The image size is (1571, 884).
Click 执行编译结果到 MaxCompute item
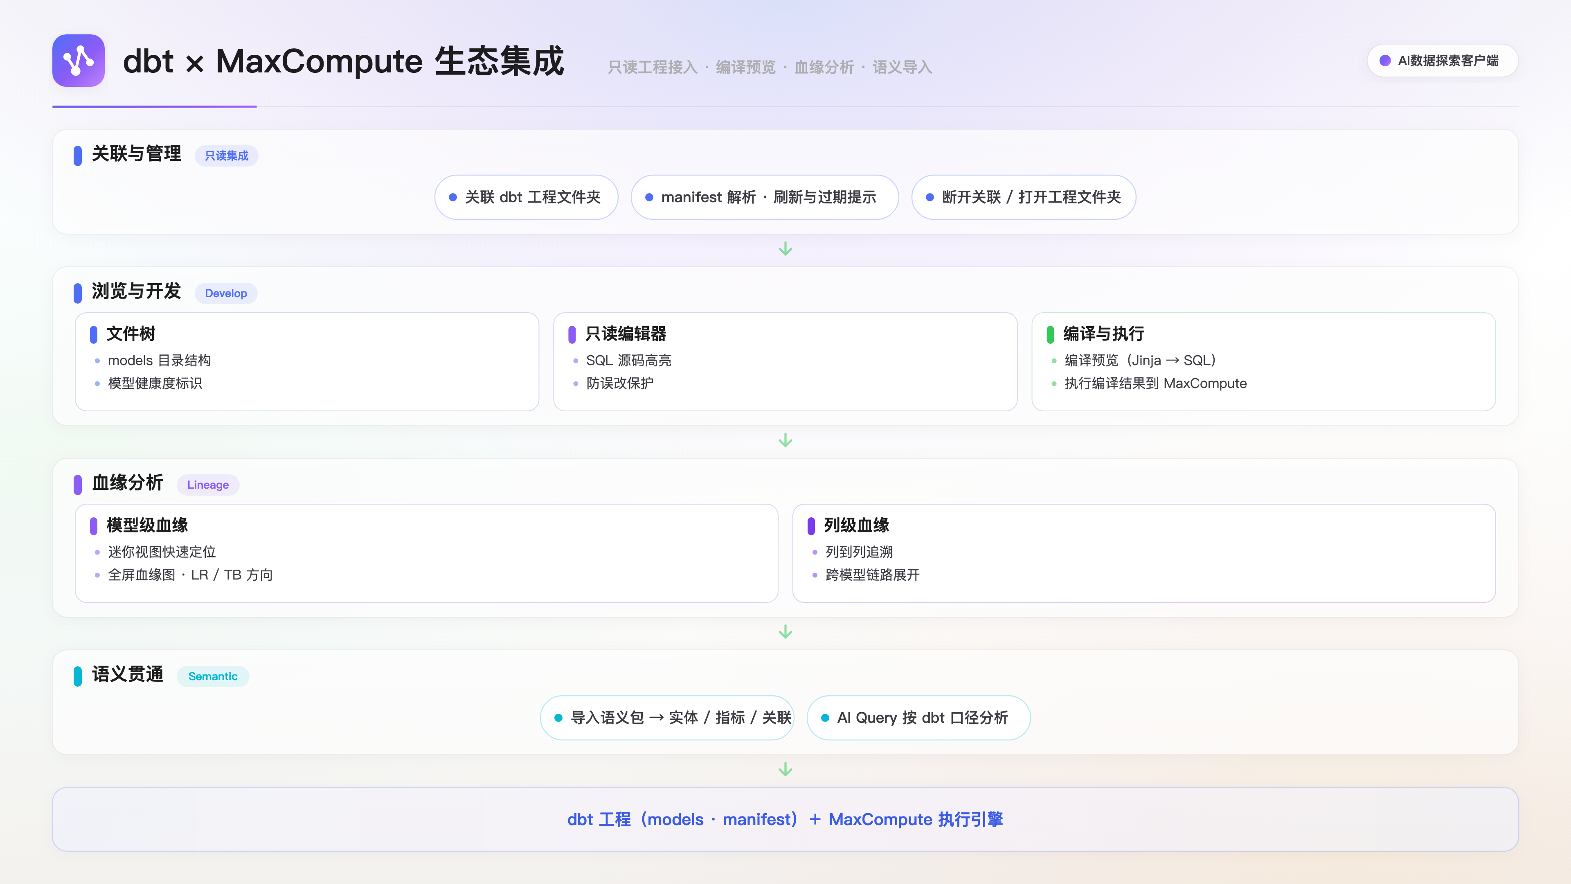[1156, 383]
